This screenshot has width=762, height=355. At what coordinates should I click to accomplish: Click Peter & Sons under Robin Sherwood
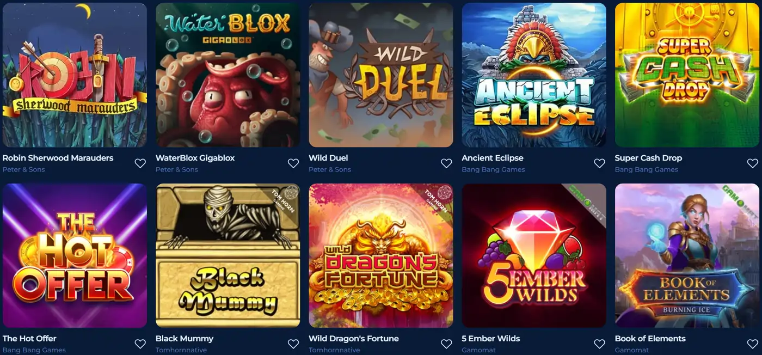(x=23, y=169)
